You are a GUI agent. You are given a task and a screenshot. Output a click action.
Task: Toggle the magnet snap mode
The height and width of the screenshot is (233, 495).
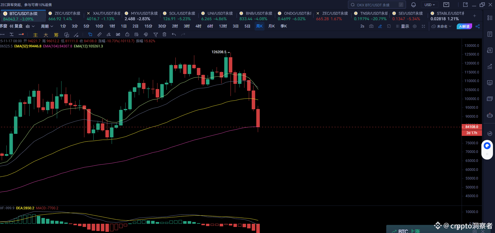coord(146,34)
